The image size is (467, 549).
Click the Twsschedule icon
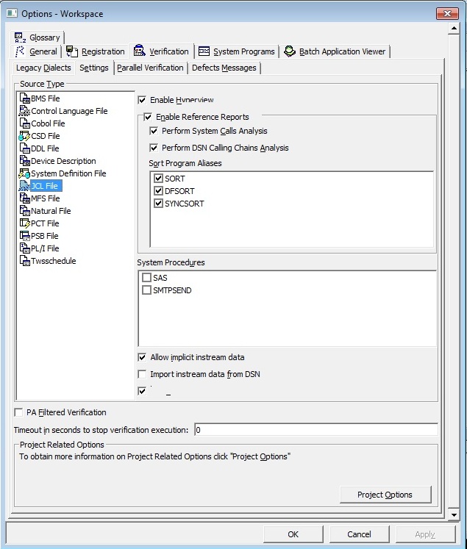pyautogui.click(x=24, y=261)
